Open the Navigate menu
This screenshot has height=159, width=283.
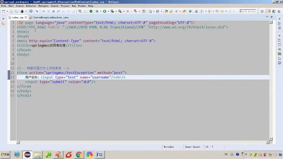[43, 6]
